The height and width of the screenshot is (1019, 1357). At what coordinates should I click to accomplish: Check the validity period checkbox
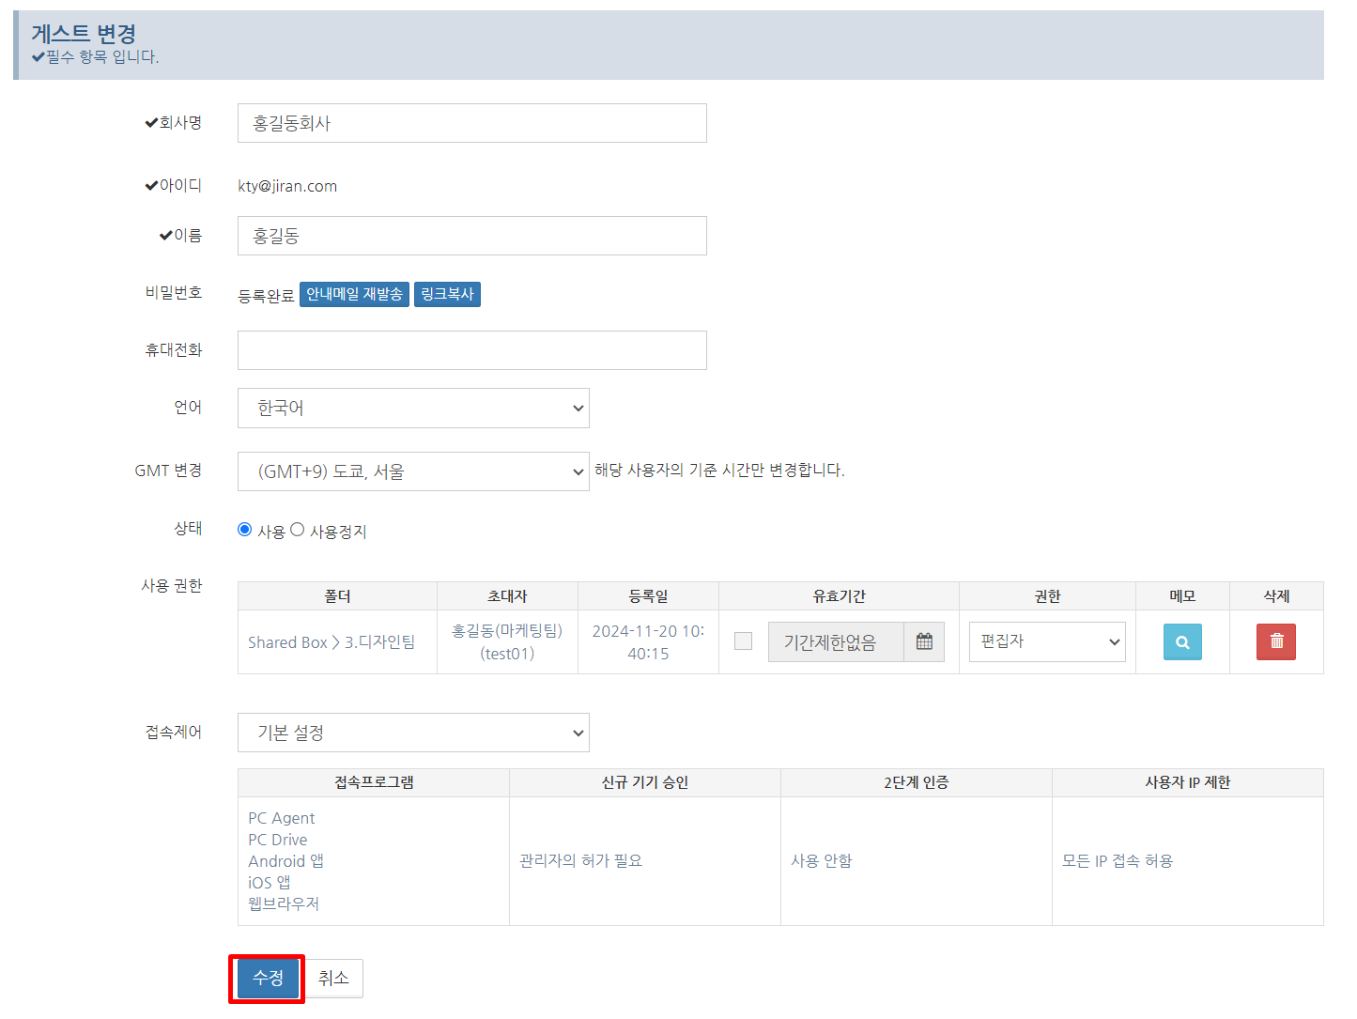click(x=743, y=641)
